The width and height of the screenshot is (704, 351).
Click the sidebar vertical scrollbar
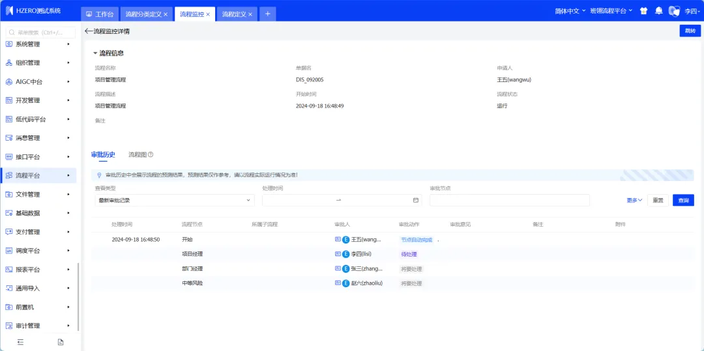pyautogui.click(x=79, y=296)
